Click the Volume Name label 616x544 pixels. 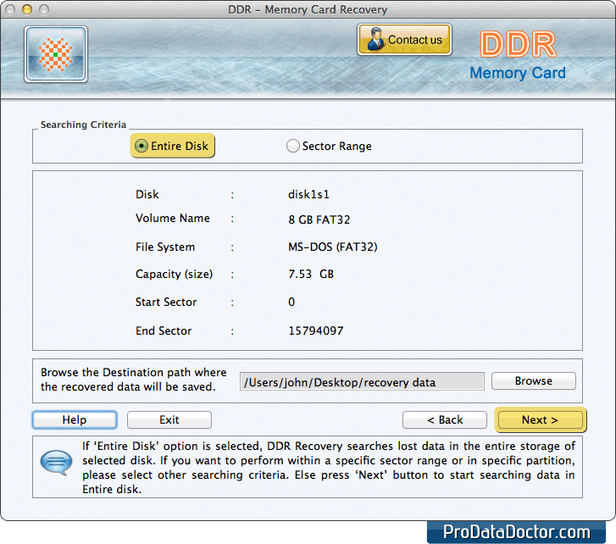click(173, 219)
